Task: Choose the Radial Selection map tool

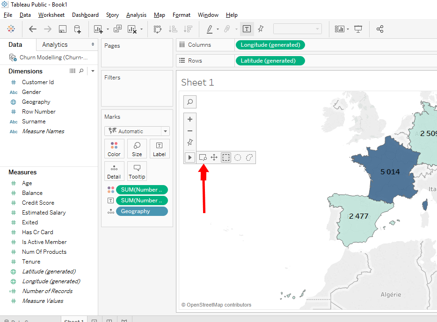Action: tap(238, 157)
